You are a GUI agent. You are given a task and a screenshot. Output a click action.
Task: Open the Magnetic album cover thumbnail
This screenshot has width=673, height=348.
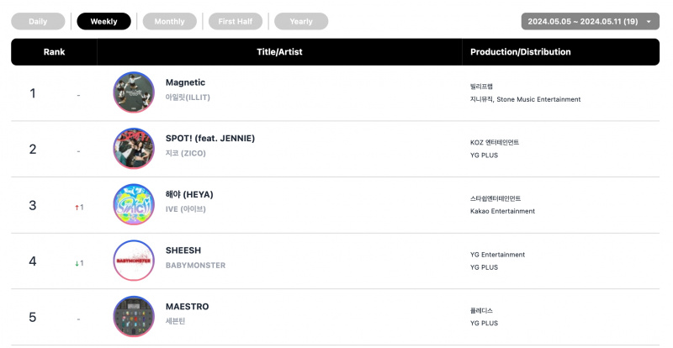point(134,92)
